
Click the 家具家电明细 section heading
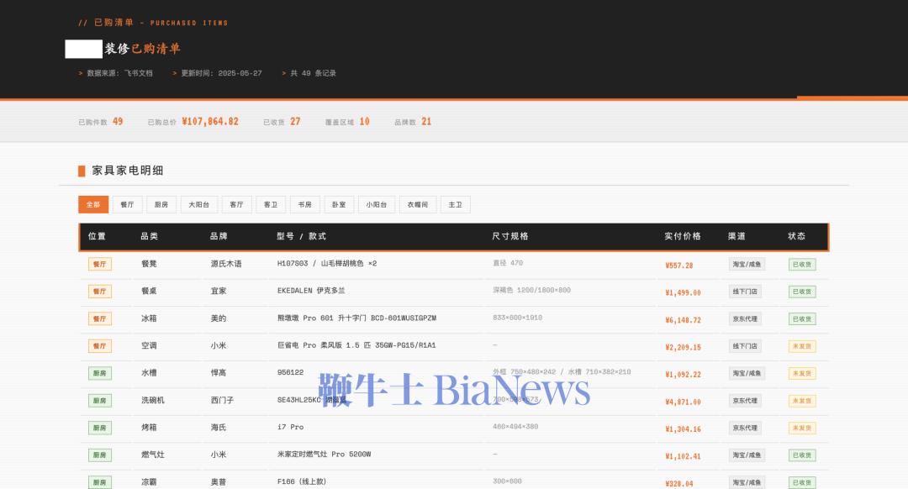[x=128, y=171]
